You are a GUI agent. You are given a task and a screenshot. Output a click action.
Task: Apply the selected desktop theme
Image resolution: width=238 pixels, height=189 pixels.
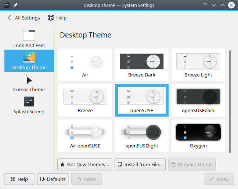click(219, 179)
